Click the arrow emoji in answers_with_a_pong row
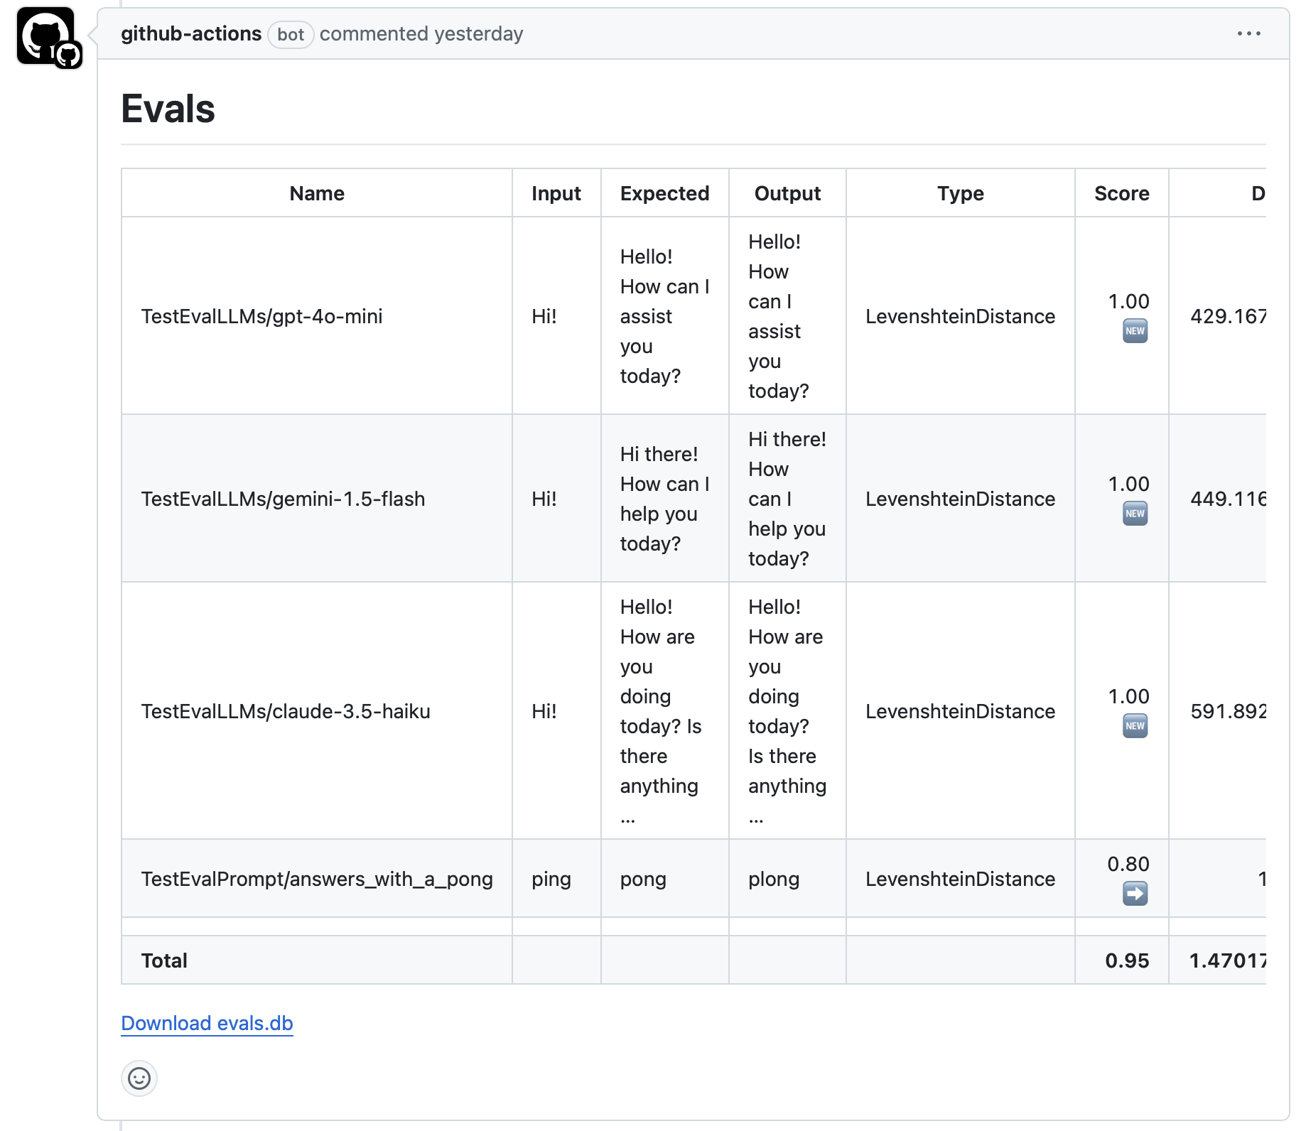 tap(1135, 894)
